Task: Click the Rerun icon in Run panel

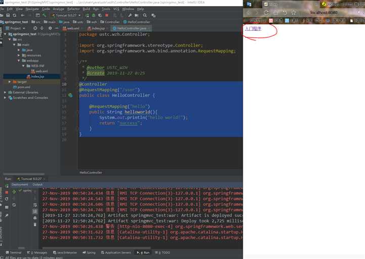Action: (x=7, y=186)
